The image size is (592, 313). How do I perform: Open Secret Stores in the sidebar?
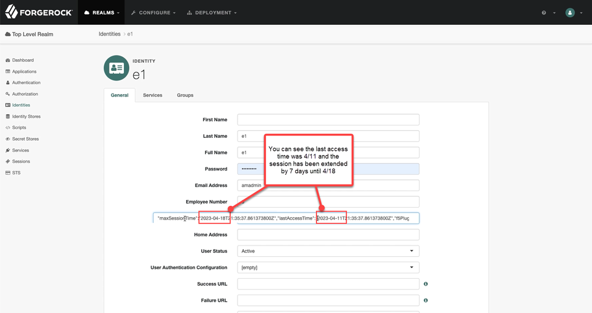25,139
